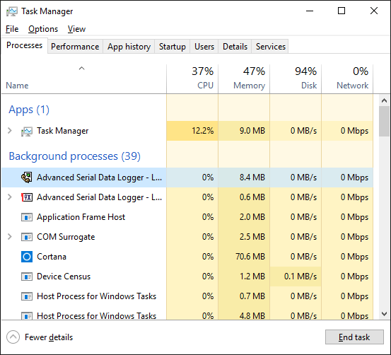391x355 pixels.
Task: Click the selected Advanced Serial Data Logger icon
Action: pos(26,177)
